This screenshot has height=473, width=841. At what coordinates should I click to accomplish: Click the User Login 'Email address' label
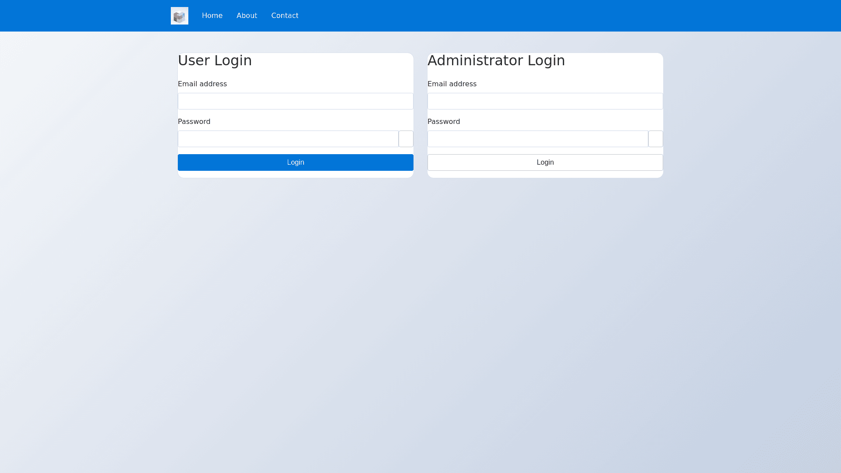pyautogui.click(x=202, y=84)
